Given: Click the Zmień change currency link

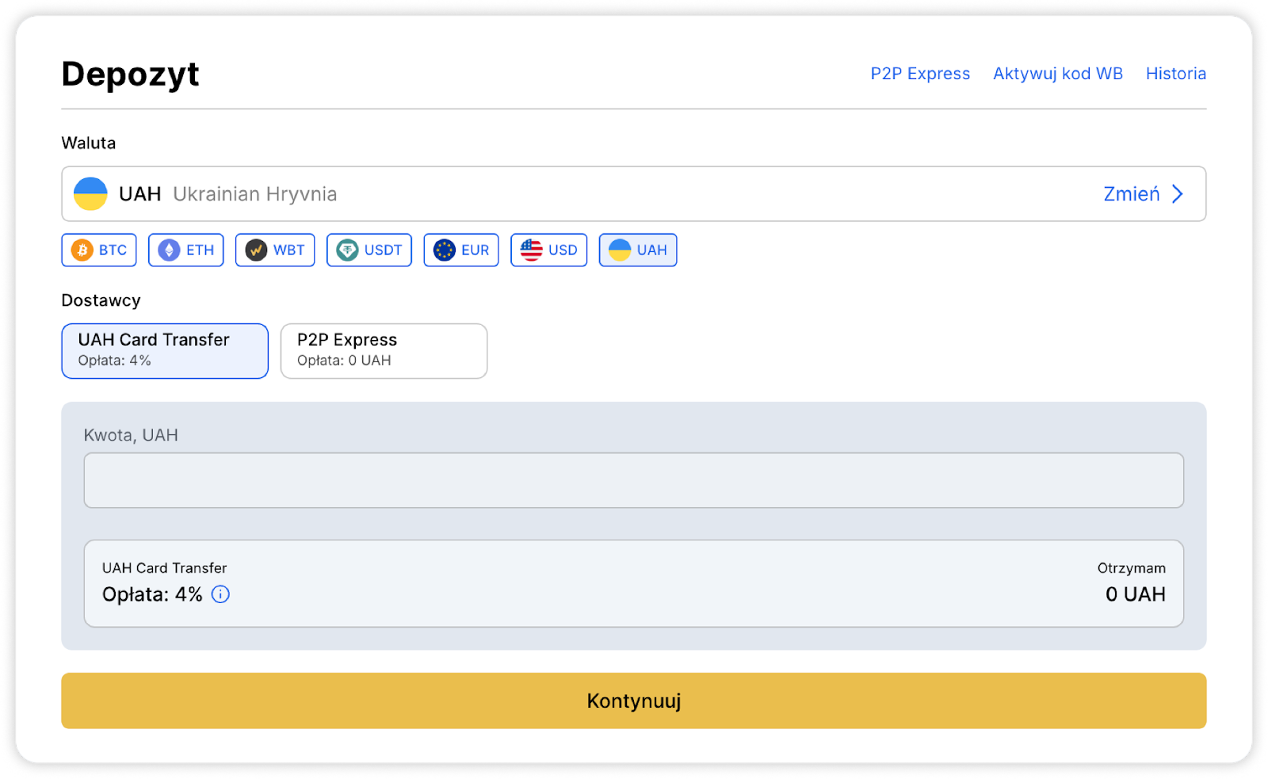Looking at the screenshot, I should point(1131,194).
